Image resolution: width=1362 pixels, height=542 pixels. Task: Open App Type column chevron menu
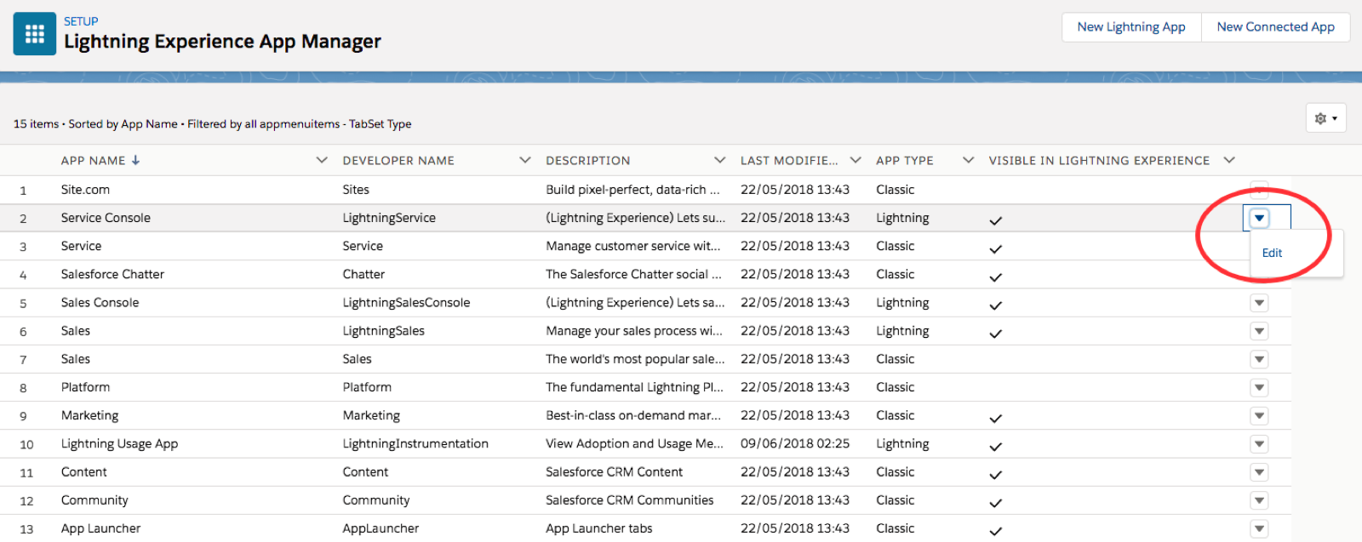(x=968, y=160)
